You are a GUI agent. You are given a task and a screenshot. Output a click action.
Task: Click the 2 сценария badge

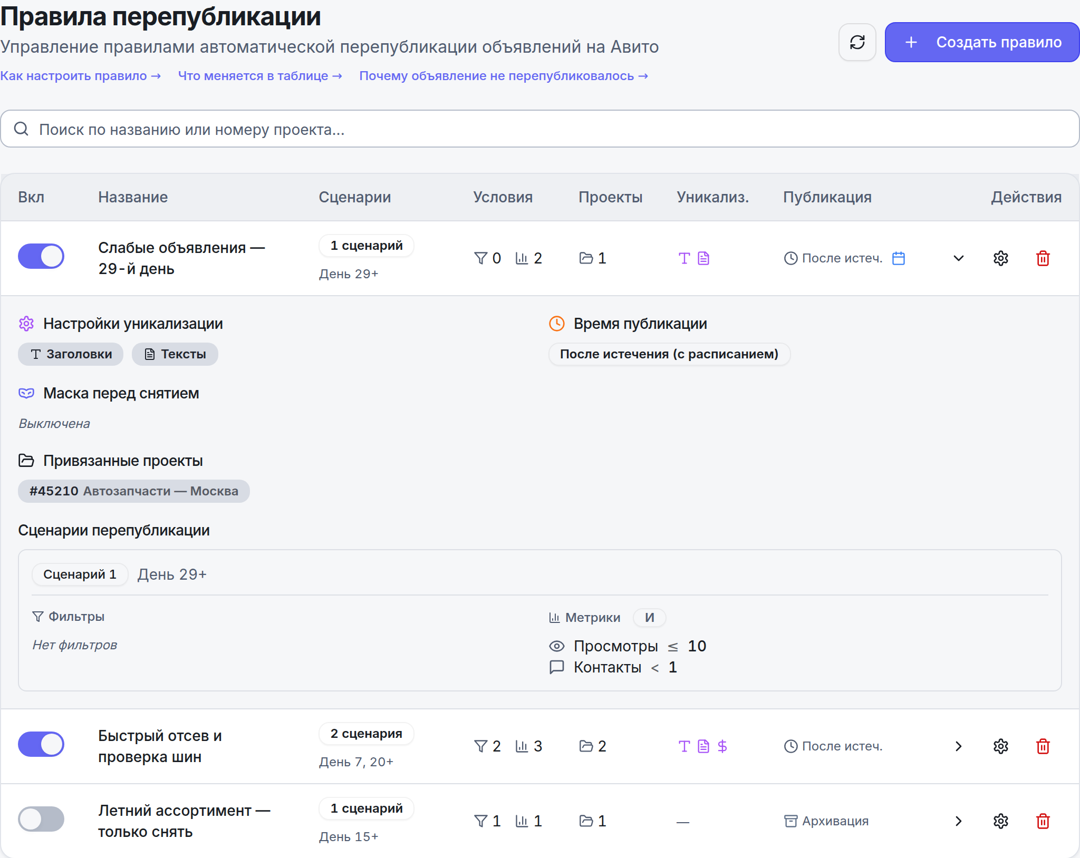tap(367, 734)
